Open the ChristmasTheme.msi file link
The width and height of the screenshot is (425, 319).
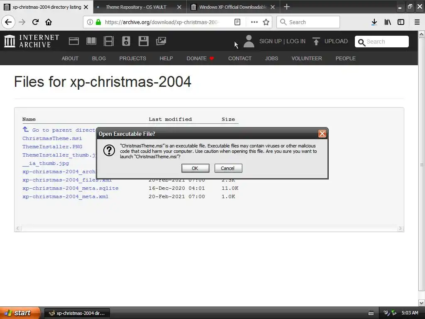coord(52,138)
